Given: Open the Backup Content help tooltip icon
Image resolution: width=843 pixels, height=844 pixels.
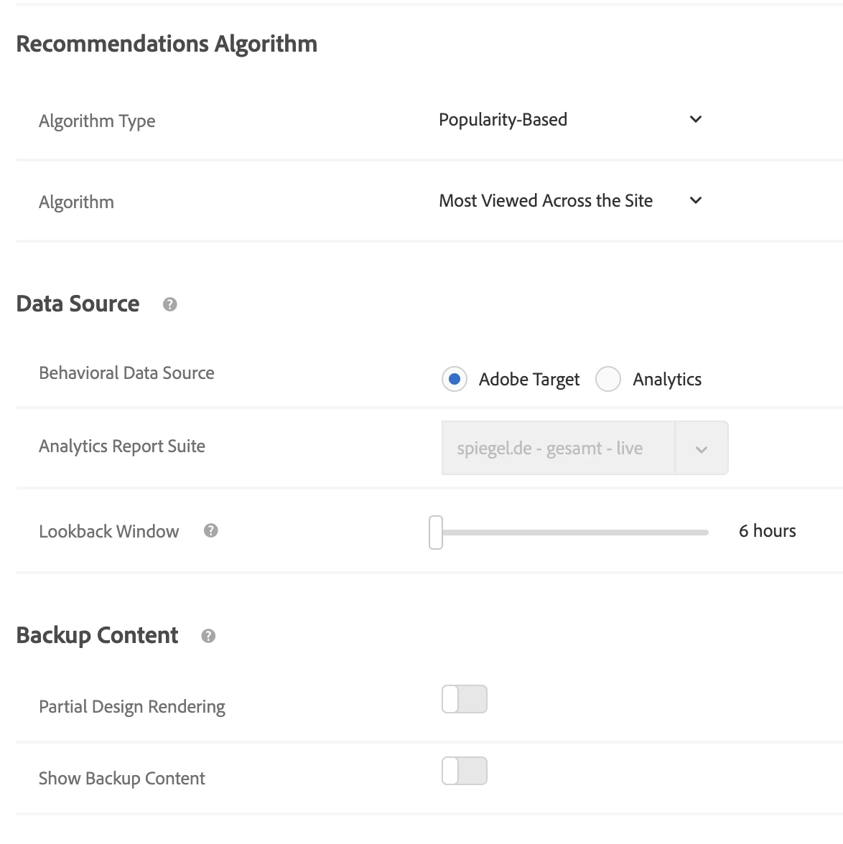Looking at the screenshot, I should [x=208, y=636].
